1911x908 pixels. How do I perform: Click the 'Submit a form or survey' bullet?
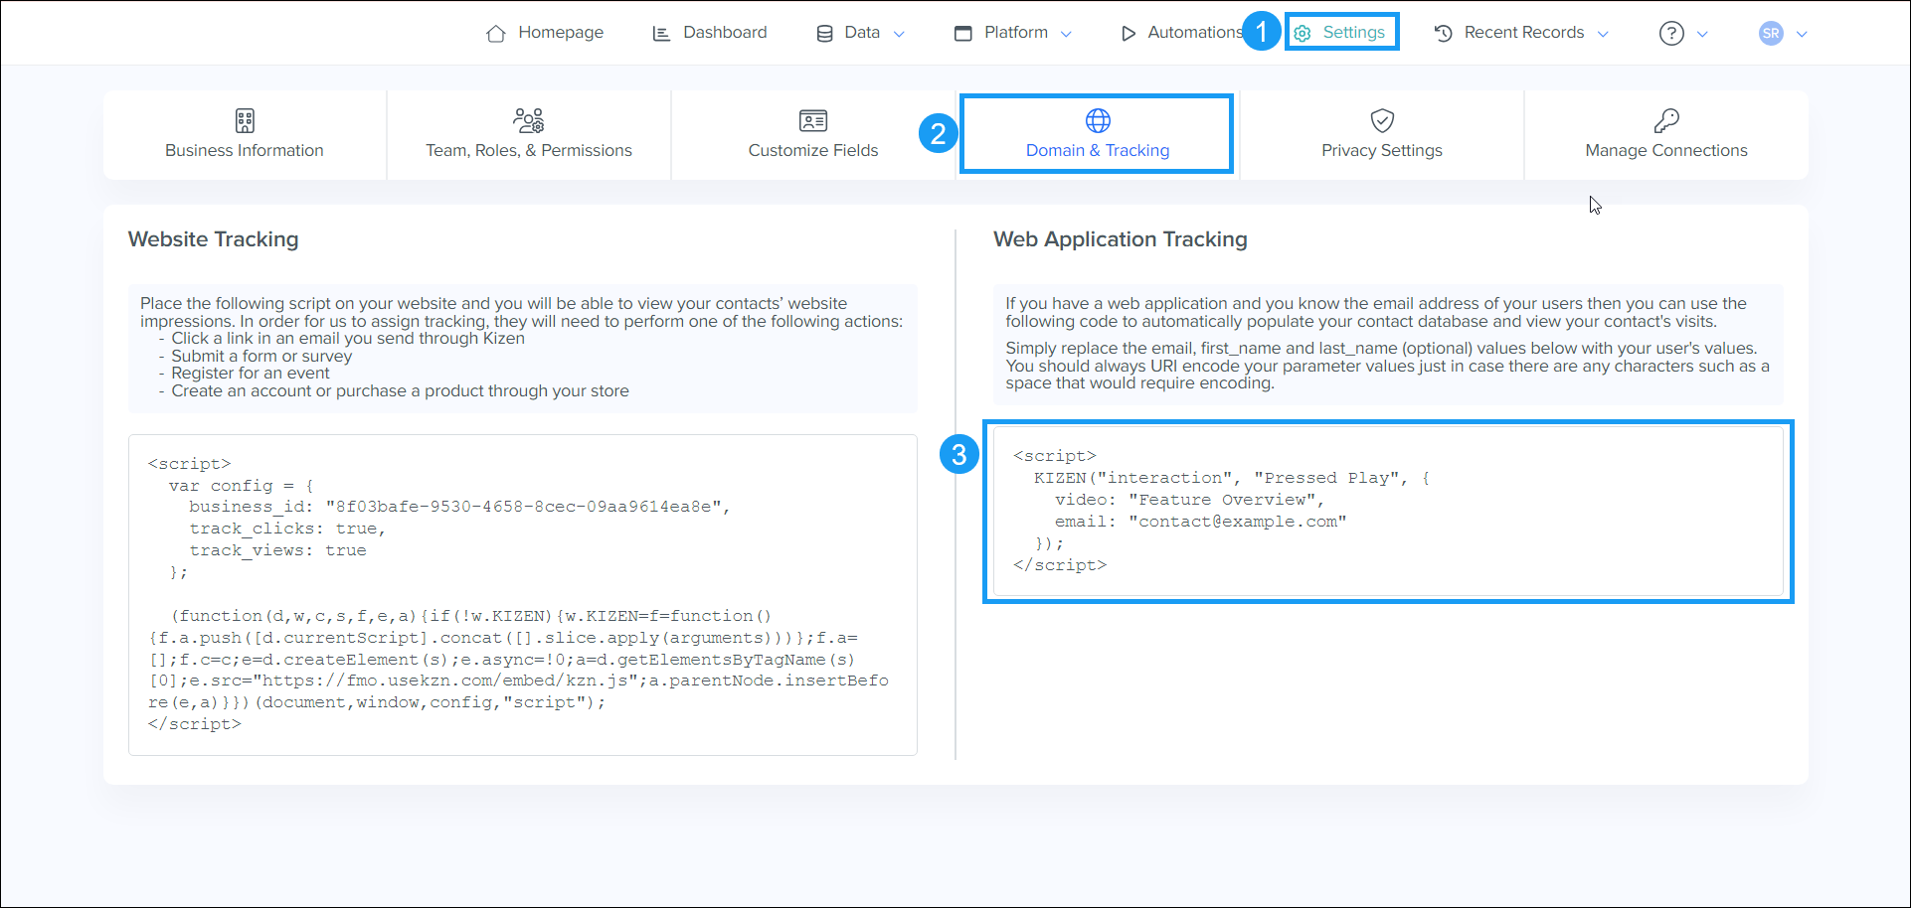pyautogui.click(x=261, y=356)
